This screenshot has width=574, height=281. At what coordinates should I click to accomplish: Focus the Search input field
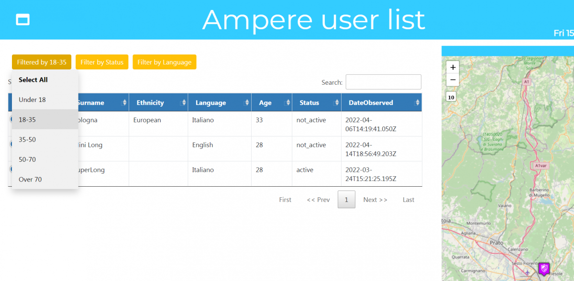(x=383, y=82)
